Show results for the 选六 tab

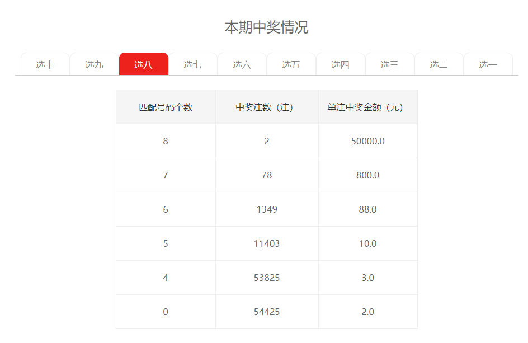pos(242,64)
